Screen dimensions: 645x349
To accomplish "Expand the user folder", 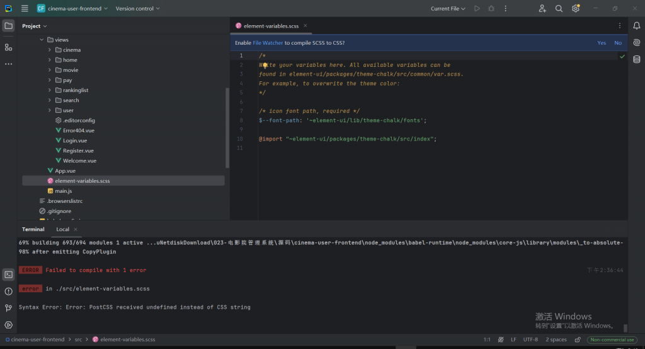I will [x=50, y=110].
